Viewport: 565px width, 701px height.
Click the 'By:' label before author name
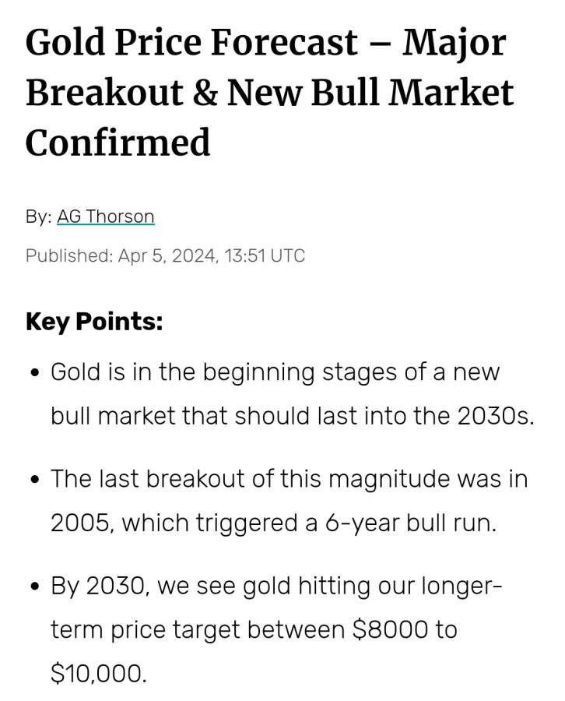point(39,216)
